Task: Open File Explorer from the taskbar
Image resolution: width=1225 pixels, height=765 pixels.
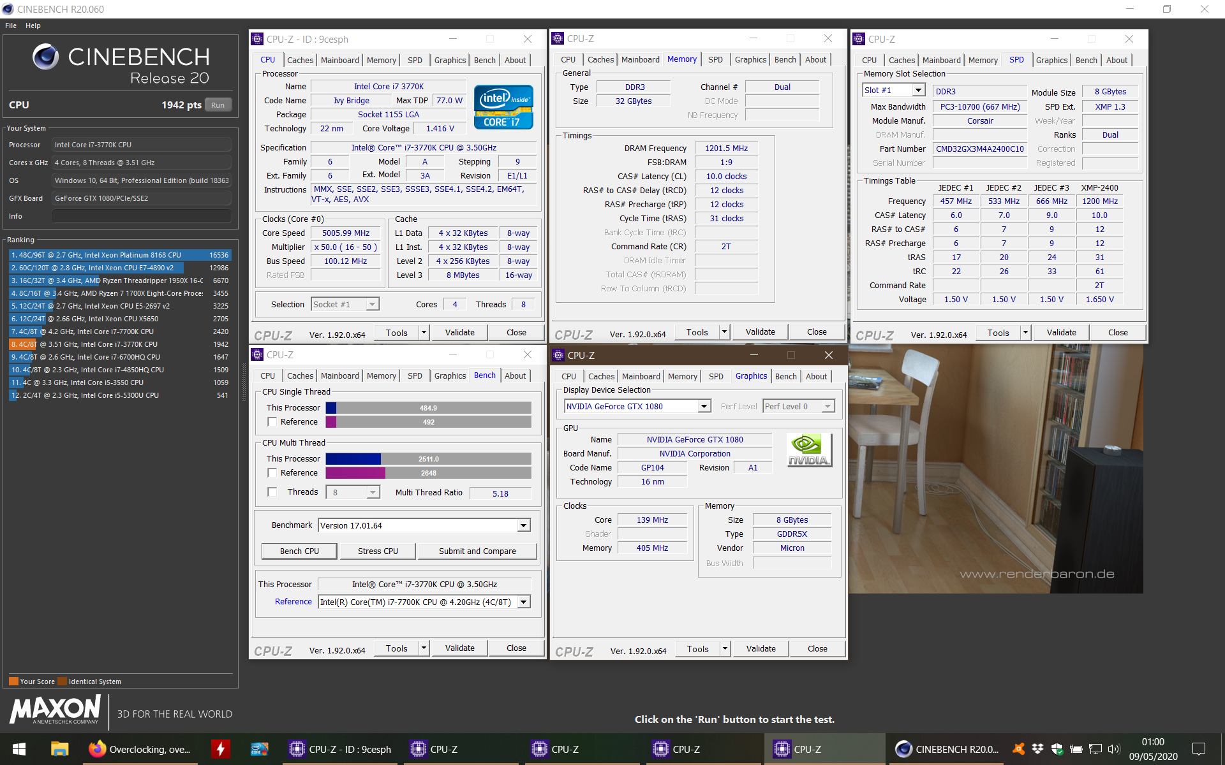Action: point(59,749)
